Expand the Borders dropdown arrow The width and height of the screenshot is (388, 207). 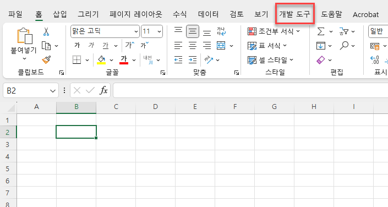point(87,60)
